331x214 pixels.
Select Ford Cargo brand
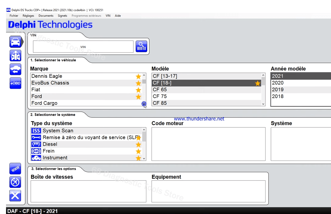[x=86, y=103]
